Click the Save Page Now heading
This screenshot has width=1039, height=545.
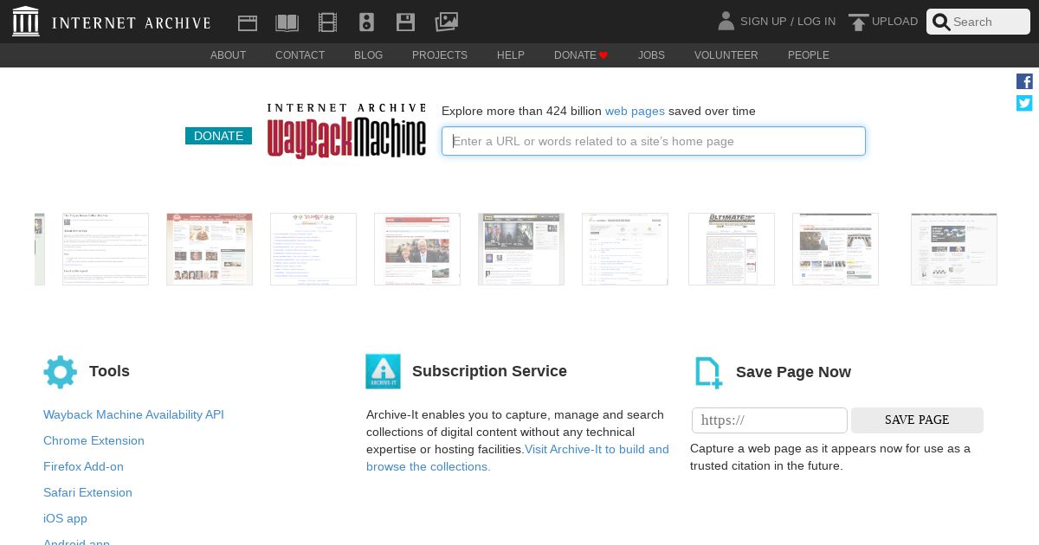[793, 372]
